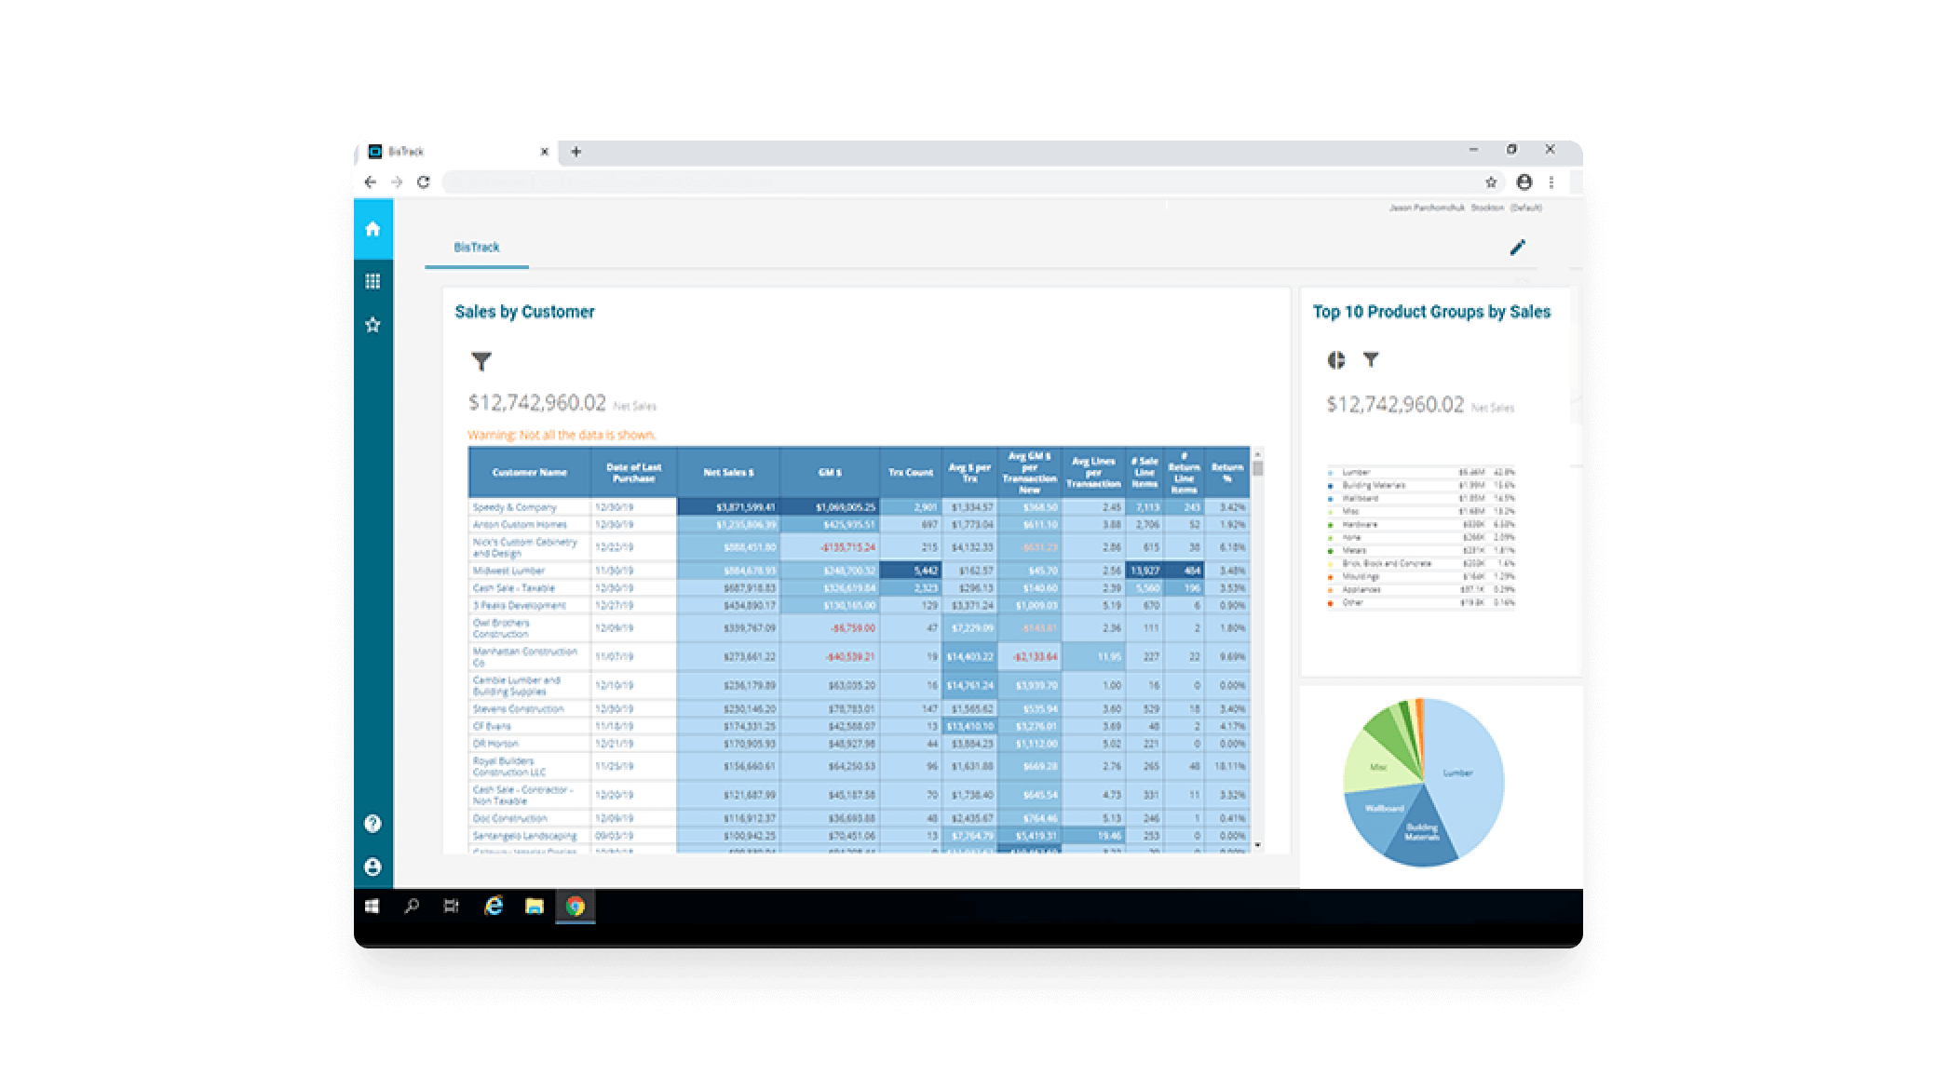Click the Home icon in the left sidebar

click(372, 229)
